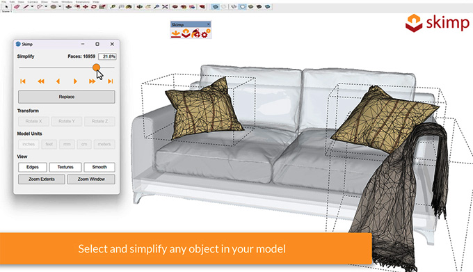This screenshot has width=473, height=272.
Task: Select the arrow Select tool in toolbar
Action: 6,7
